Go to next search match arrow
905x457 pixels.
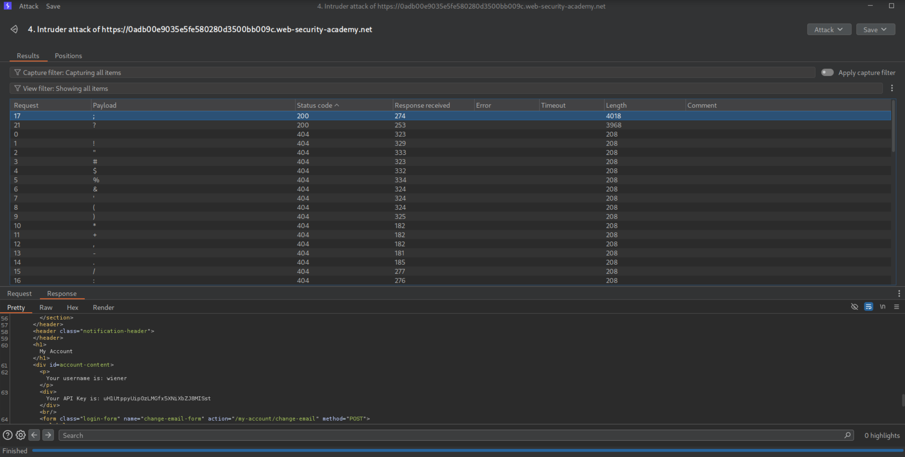pos(48,435)
